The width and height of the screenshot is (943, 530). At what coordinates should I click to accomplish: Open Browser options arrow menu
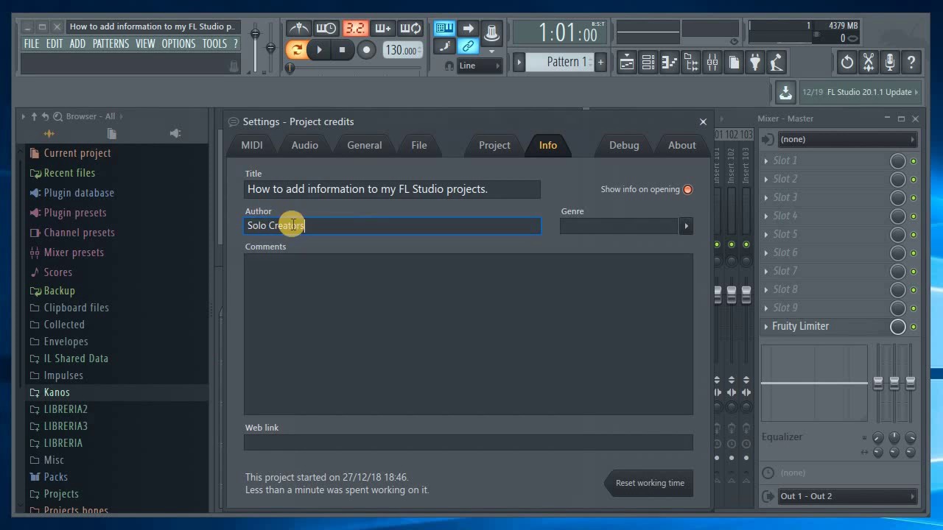pos(23,116)
